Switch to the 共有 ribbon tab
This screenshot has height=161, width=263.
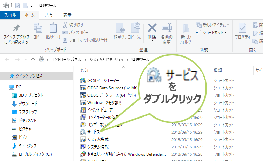coord(49,15)
